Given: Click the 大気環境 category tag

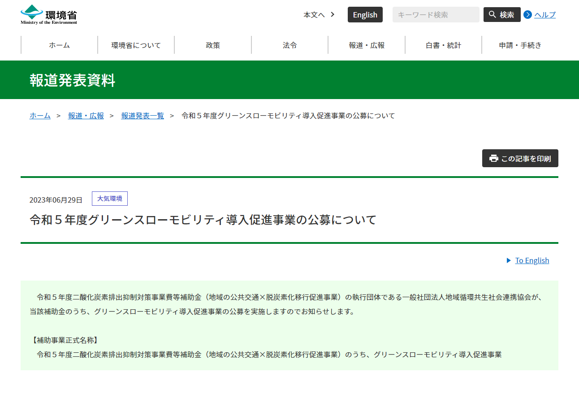Looking at the screenshot, I should tap(110, 199).
